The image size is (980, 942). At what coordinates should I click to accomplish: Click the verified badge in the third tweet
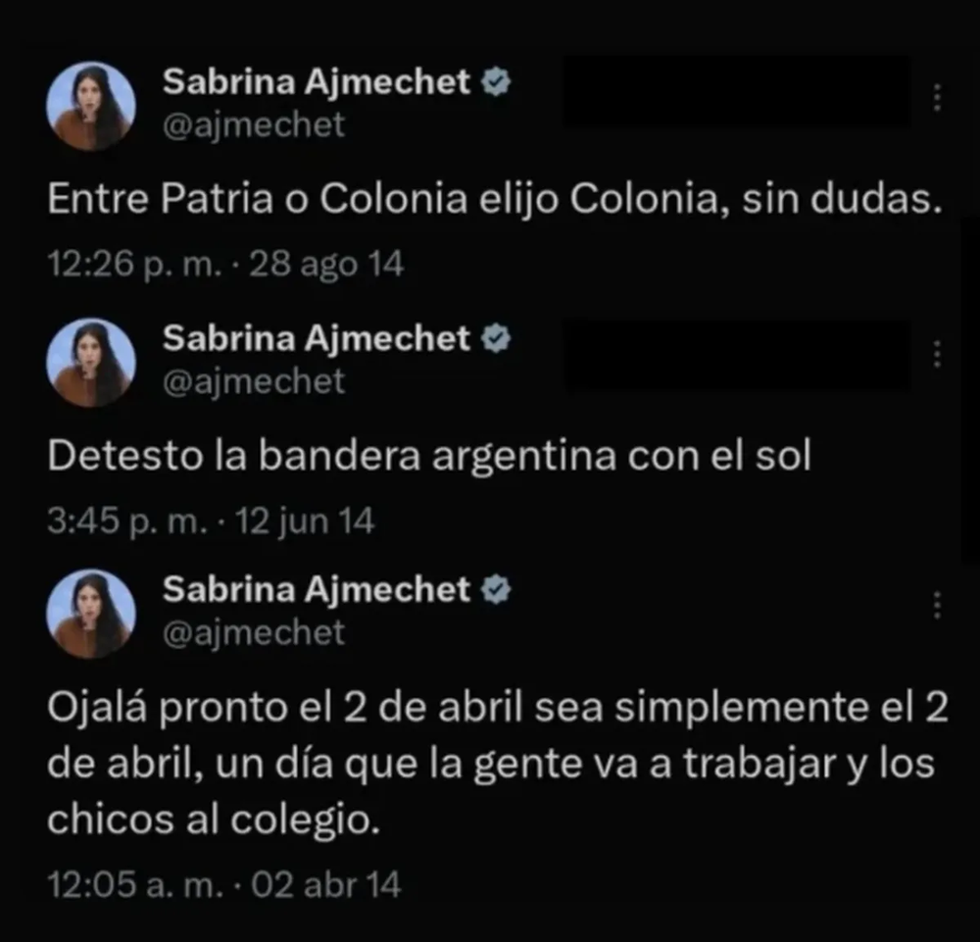pos(496,589)
